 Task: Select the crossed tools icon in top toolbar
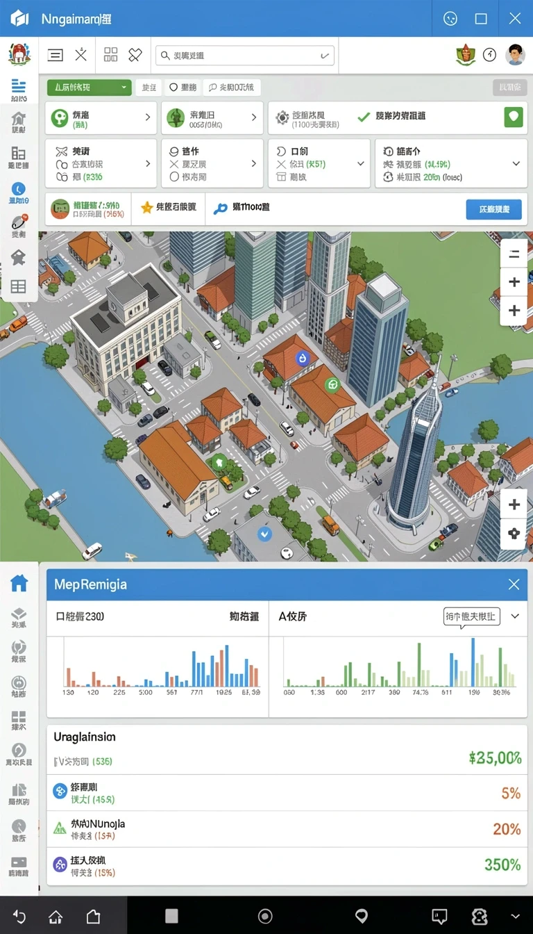(81, 55)
